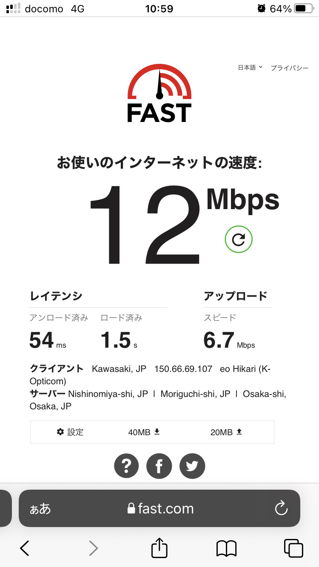Open the 日本語 language dropdown
Image resolution: width=319 pixels, height=567 pixels.
click(250, 68)
